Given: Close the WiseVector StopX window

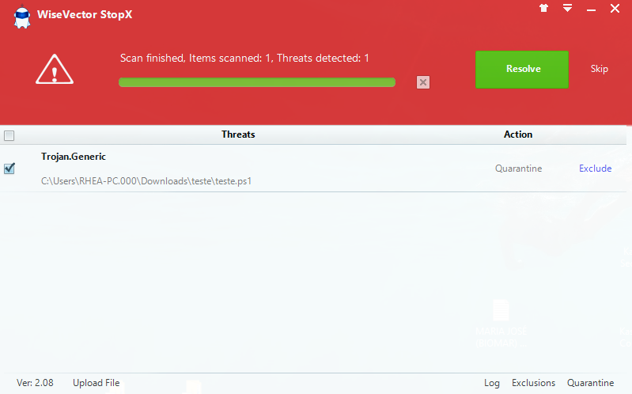Looking at the screenshot, I should (x=615, y=9).
